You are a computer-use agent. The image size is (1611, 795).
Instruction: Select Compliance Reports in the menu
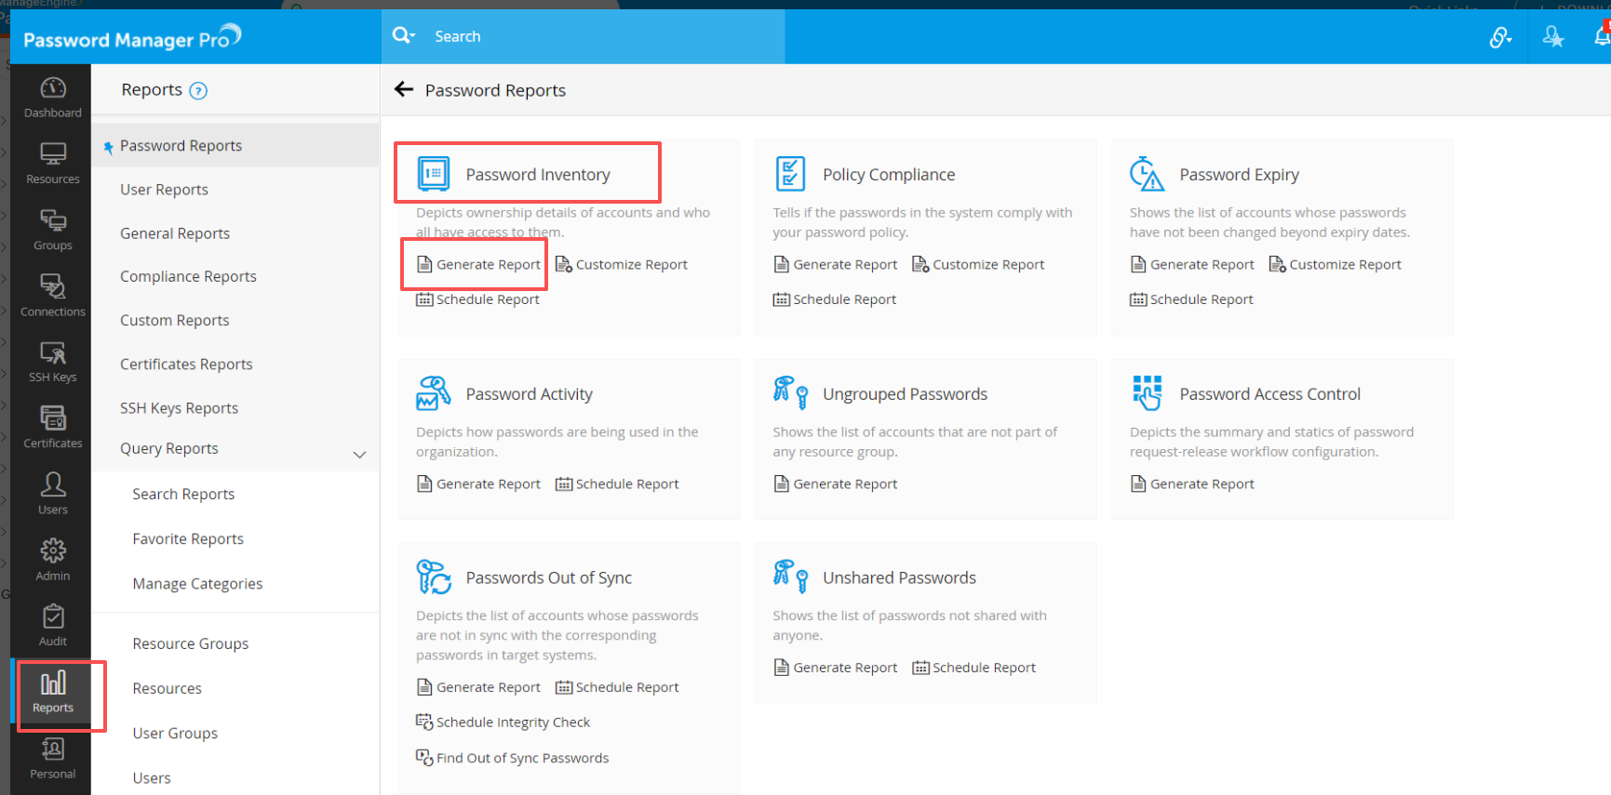[188, 276]
